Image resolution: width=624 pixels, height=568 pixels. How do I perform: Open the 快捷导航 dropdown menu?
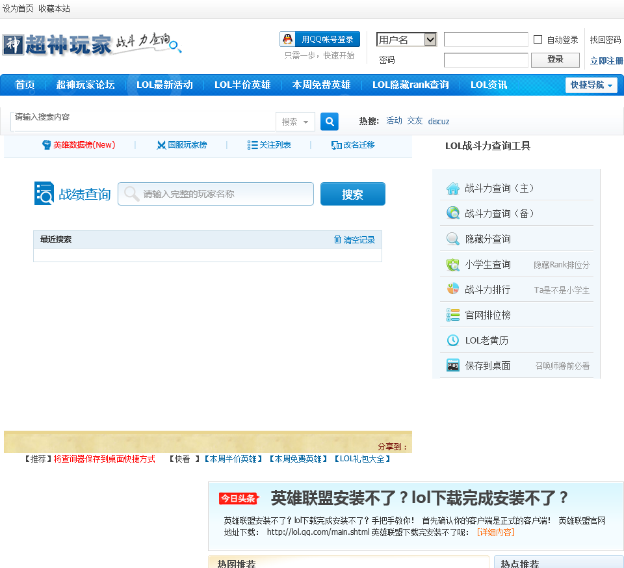click(591, 85)
